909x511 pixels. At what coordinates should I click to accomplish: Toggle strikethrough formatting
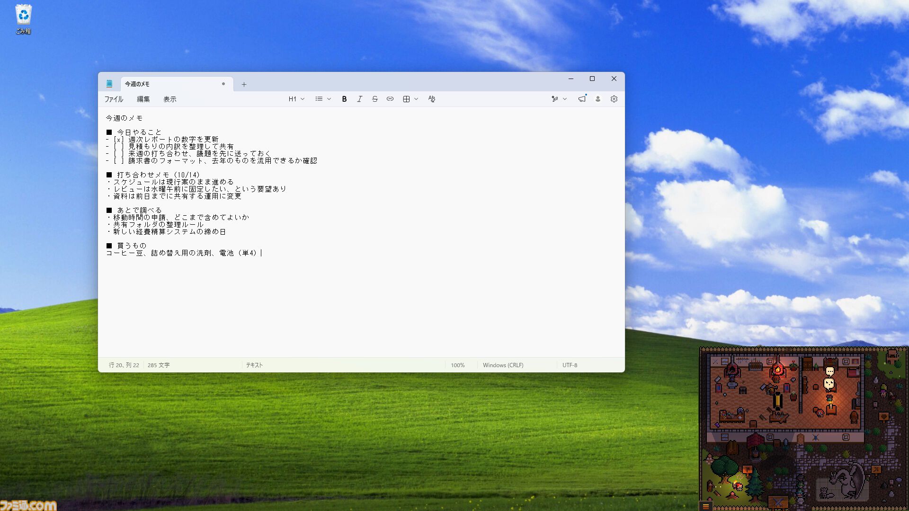pyautogui.click(x=374, y=99)
